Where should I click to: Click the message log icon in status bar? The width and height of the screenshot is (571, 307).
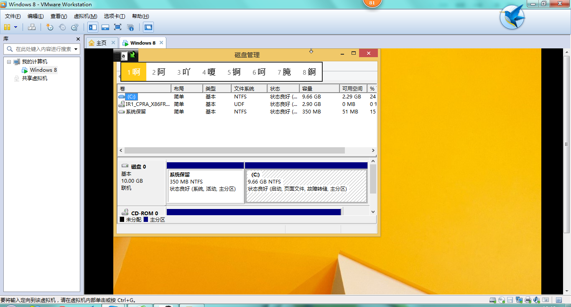click(x=558, y=300)
